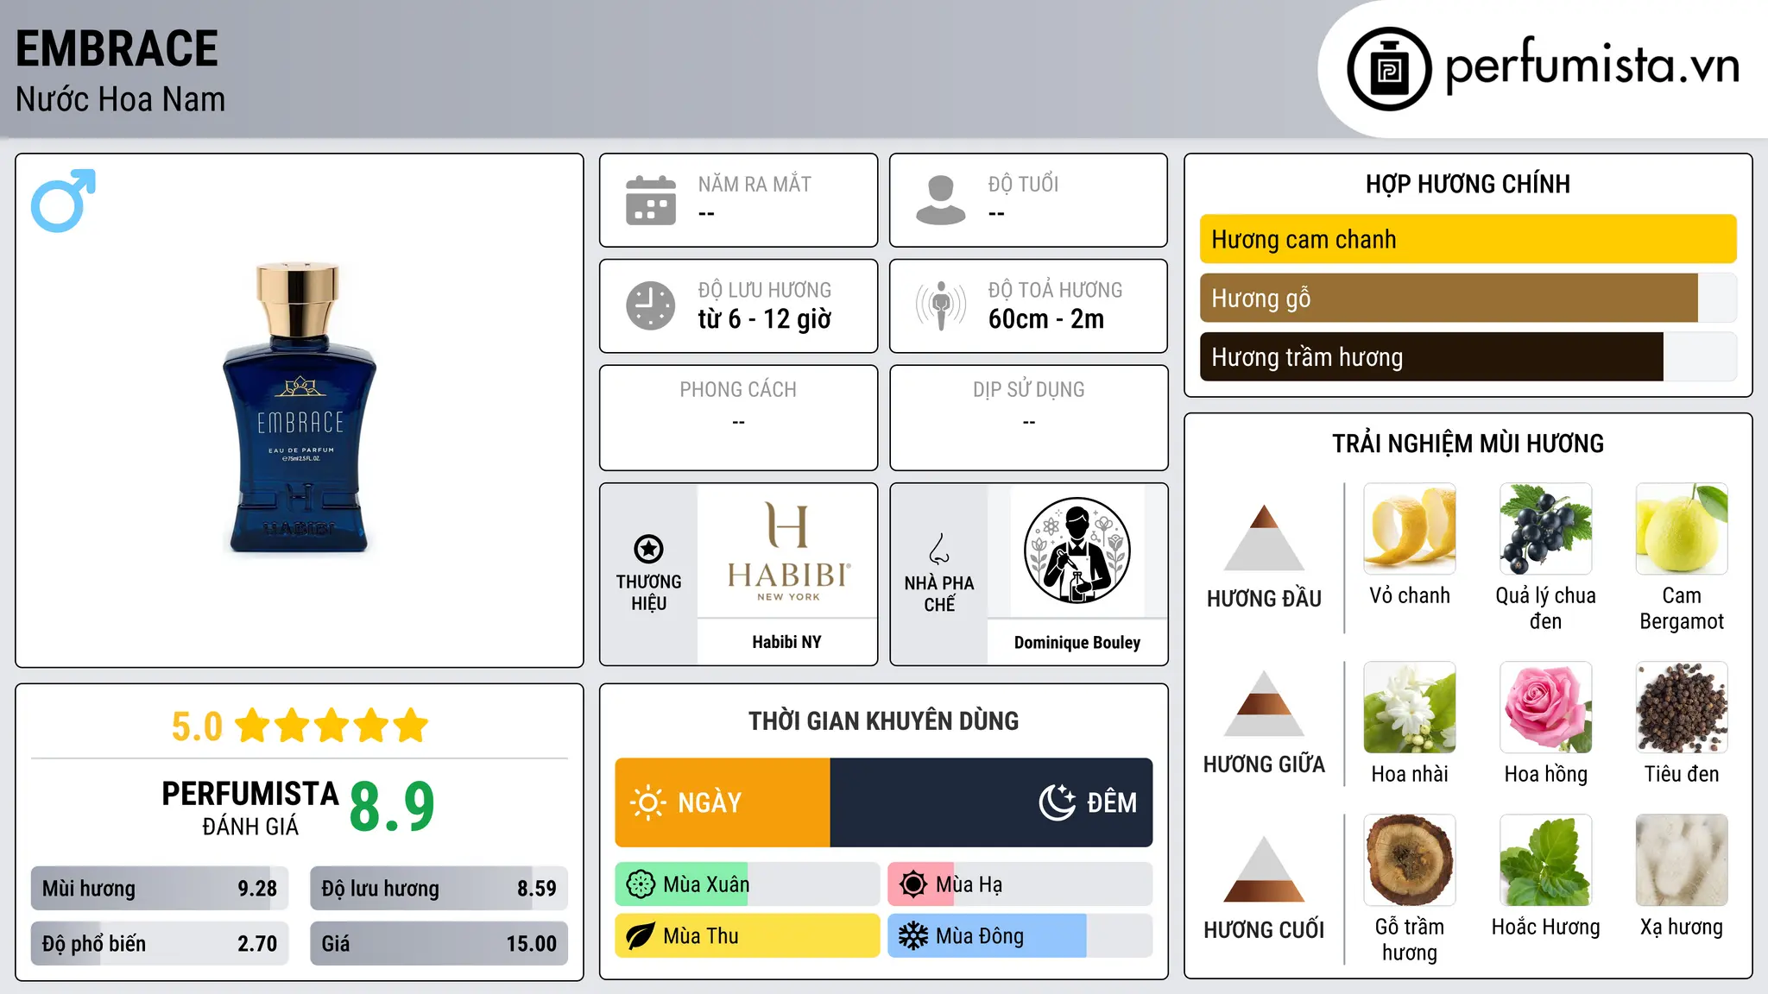This screenshot has width=1768, height=994.
Task: Click the nose icon above Nhà pha chế
Action: [x=939, y=549]
